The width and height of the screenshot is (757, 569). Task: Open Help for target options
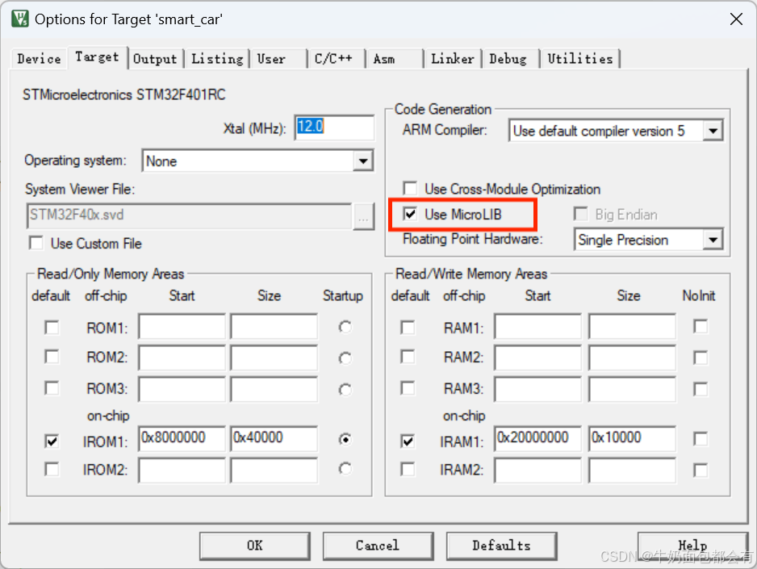692,546
